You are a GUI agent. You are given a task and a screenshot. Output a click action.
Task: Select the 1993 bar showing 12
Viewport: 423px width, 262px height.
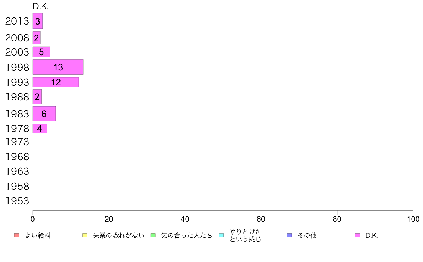56,82
